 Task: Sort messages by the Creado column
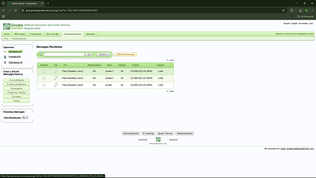tap(135, 65)
